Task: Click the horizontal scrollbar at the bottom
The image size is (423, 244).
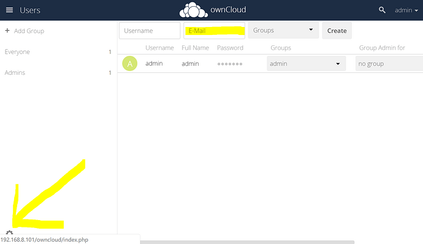Action: coord(247,242)
